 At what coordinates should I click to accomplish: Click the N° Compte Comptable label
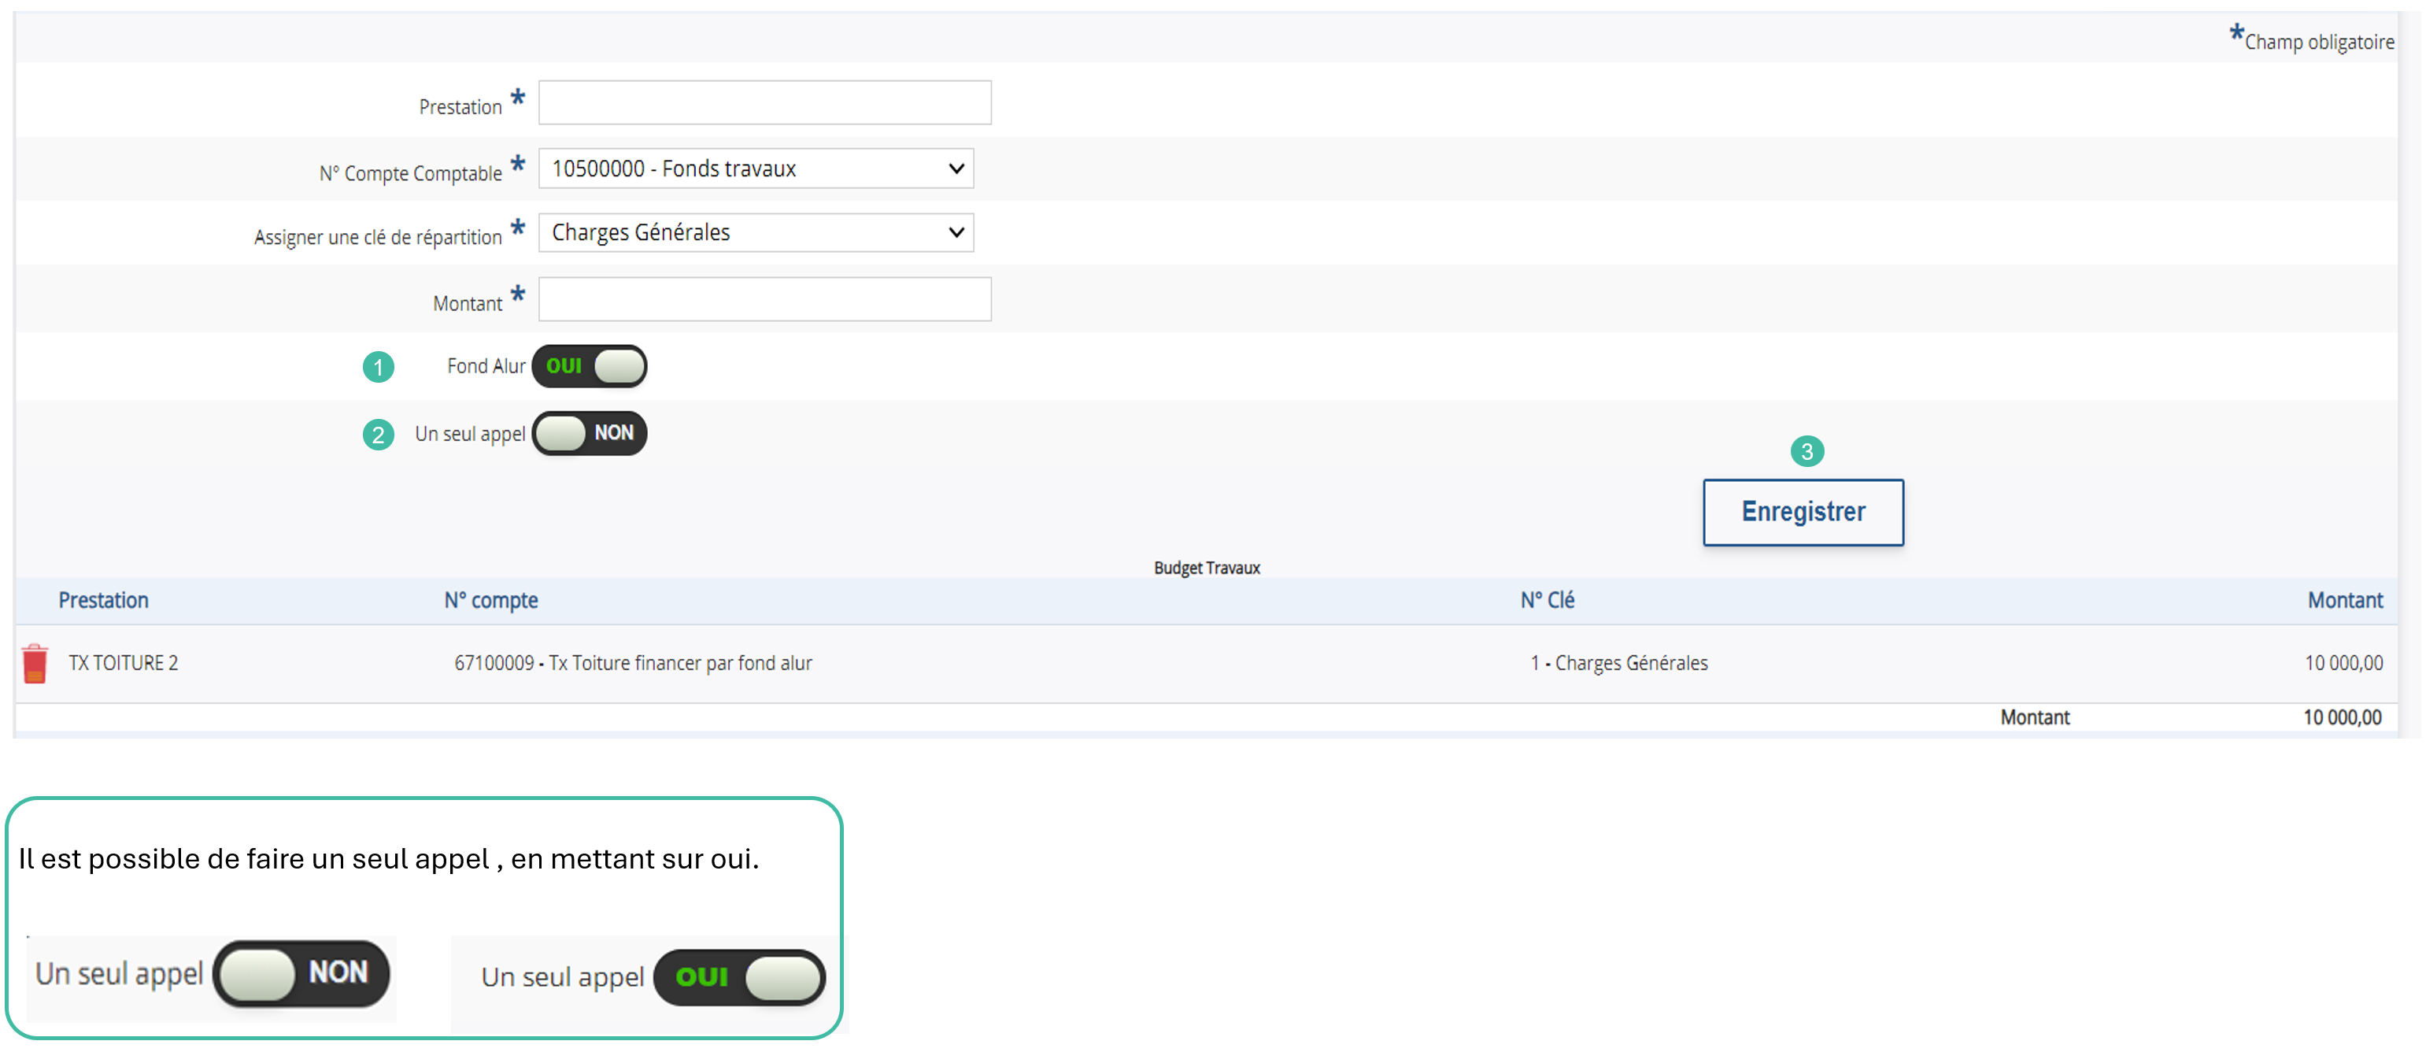point(411,173)
